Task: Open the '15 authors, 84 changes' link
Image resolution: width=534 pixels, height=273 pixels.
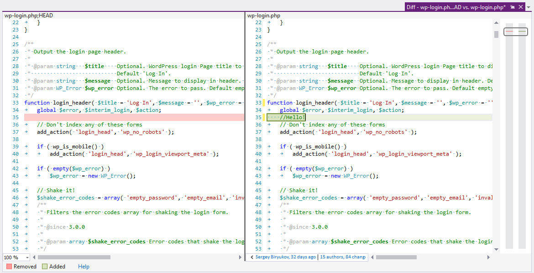Action: click(343, 257)
